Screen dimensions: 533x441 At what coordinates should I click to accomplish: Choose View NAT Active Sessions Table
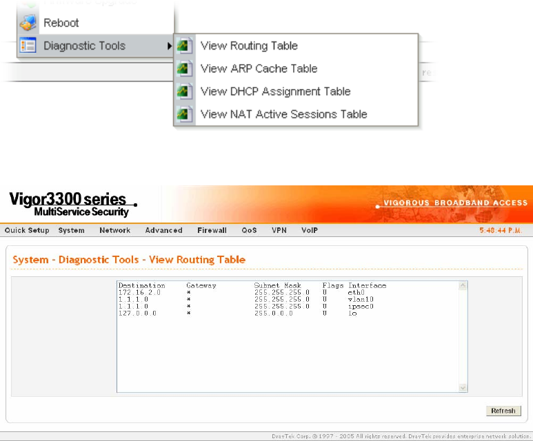point(283,114)
